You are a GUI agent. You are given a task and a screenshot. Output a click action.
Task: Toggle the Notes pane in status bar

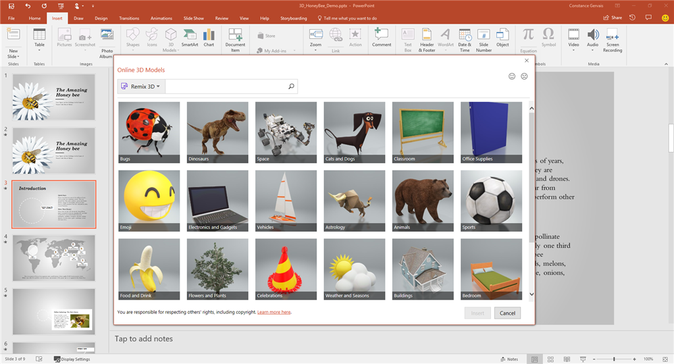(x=509, y=359)
